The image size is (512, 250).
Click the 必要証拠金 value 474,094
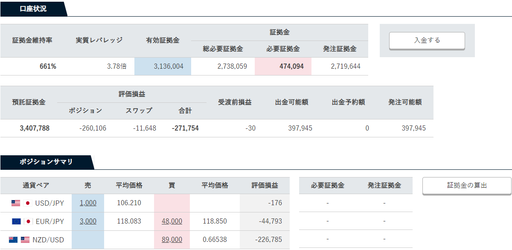[292, 66]
